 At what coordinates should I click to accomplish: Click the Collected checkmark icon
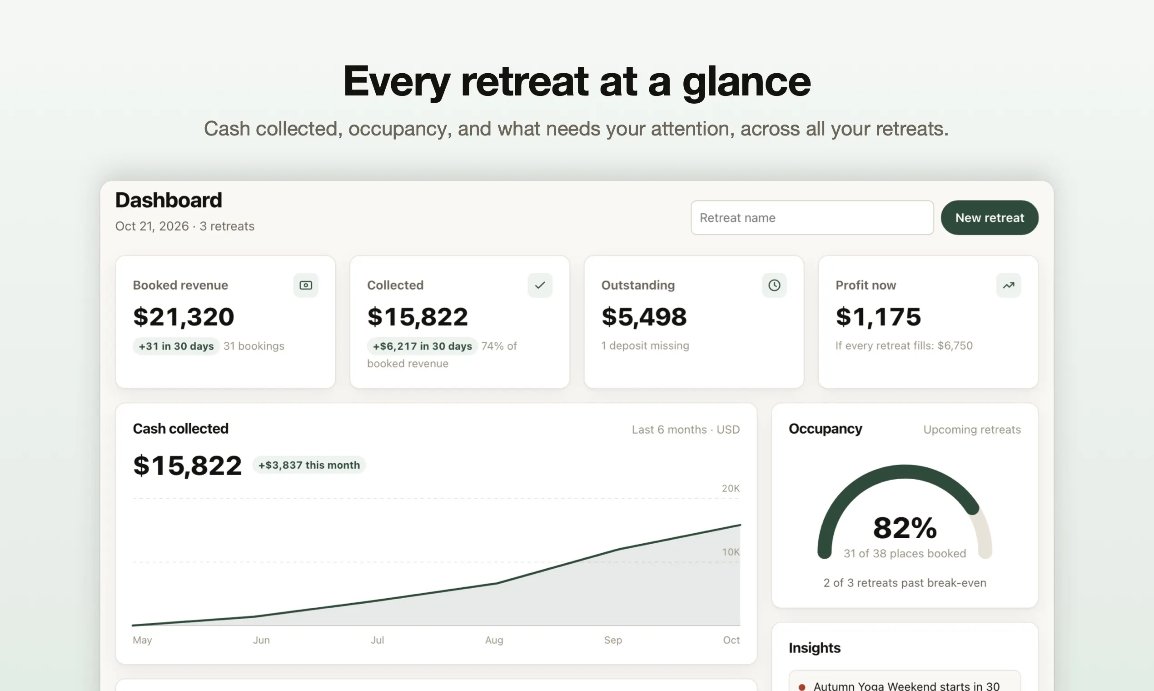[x=540, y=285]
